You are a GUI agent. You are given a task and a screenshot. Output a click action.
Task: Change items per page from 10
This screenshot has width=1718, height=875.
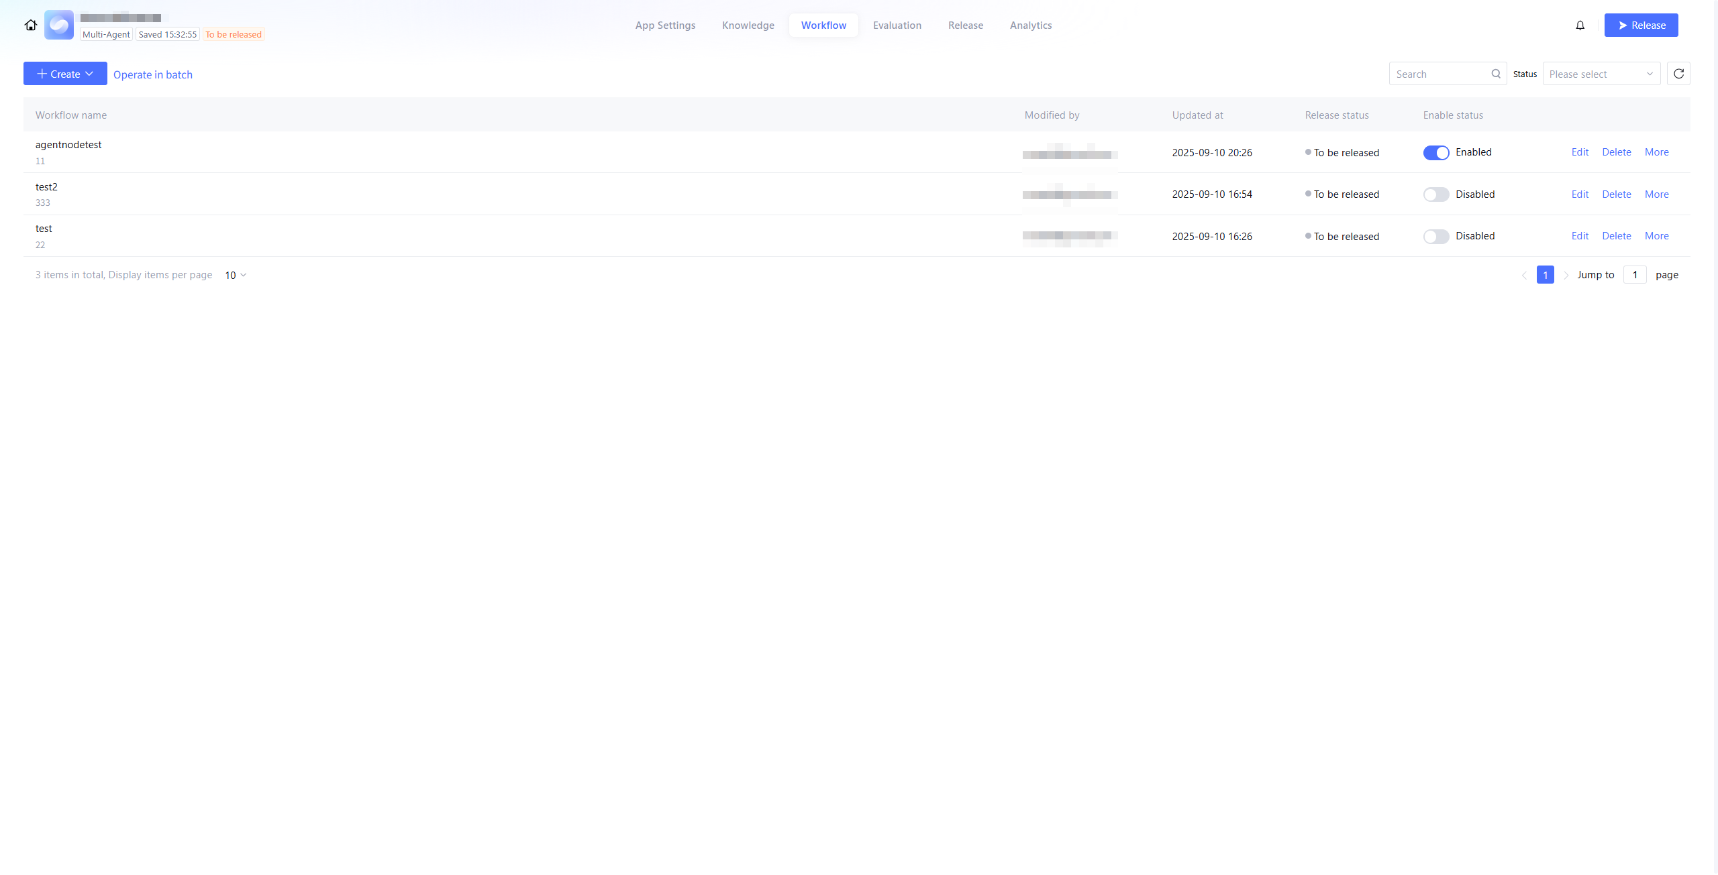pyautogui.click(x=236, y=275)
